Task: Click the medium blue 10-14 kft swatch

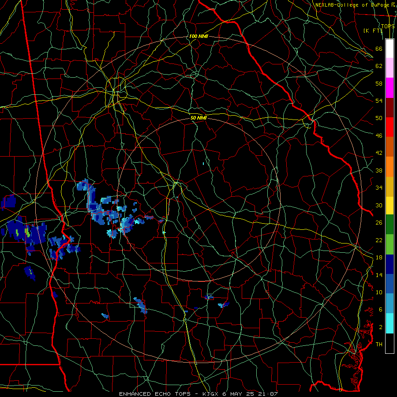Action: pyautogui.click(x=390, y=284)
